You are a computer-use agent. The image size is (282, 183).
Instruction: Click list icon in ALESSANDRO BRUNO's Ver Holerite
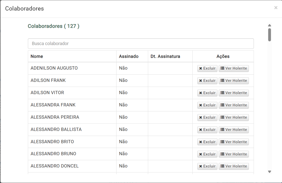click(222, 154)
